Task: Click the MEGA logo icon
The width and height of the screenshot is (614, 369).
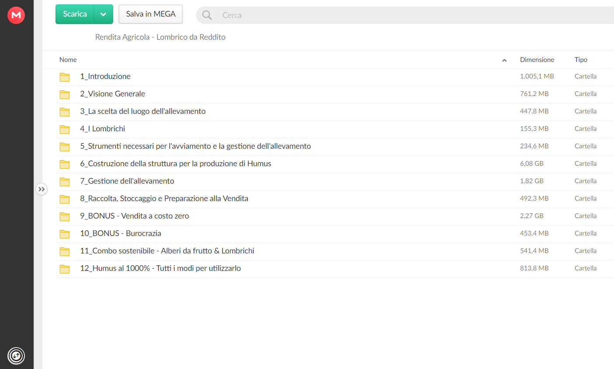Action: click(x=16, y=15)
